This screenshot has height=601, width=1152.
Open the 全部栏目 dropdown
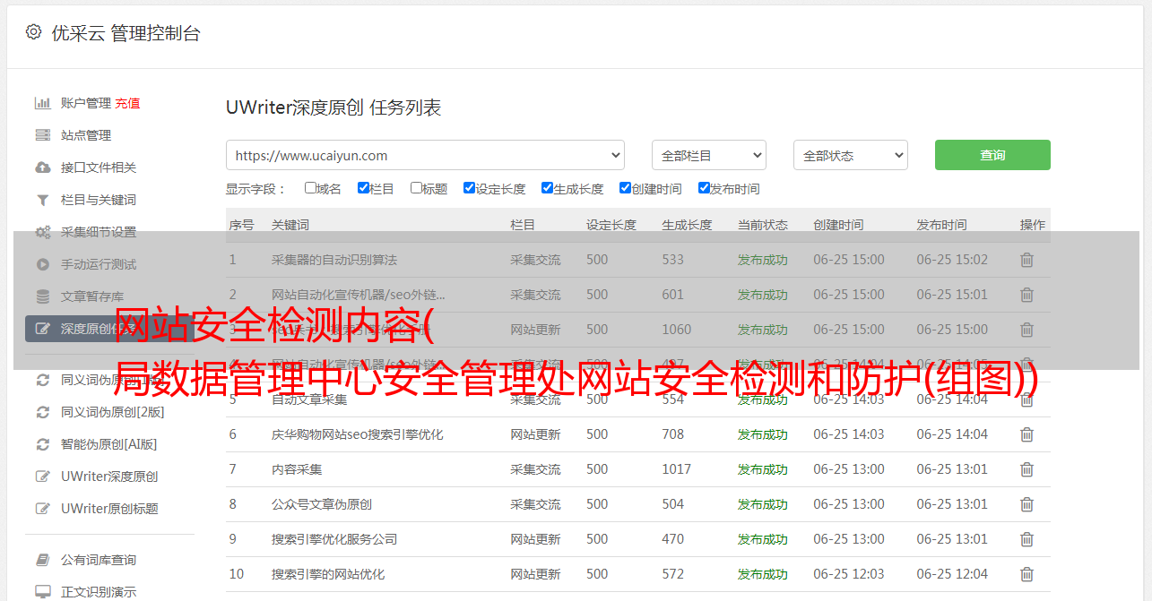pyautogui.click(x=708, y=155)
